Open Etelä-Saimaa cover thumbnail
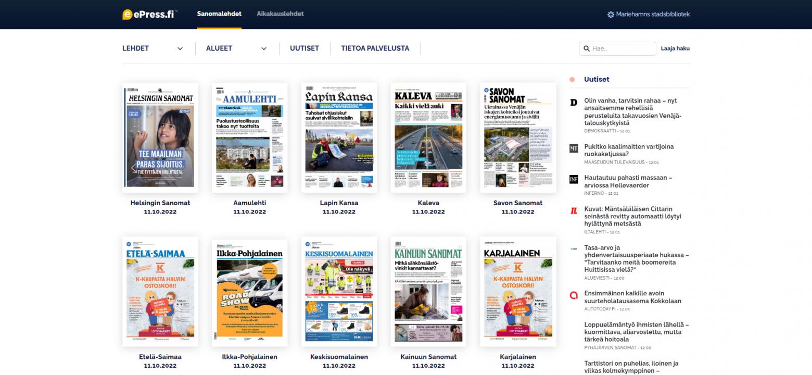The image size is (812, 375). coord(160,292)
